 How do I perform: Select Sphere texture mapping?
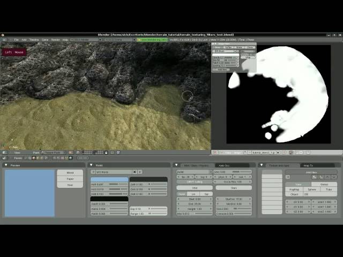[312, 190]
